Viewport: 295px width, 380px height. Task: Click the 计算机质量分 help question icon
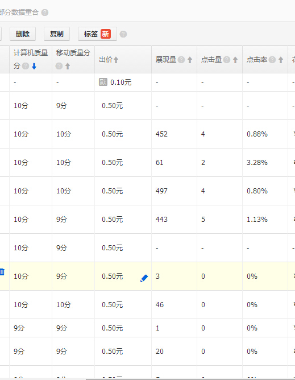pos(26,66)
